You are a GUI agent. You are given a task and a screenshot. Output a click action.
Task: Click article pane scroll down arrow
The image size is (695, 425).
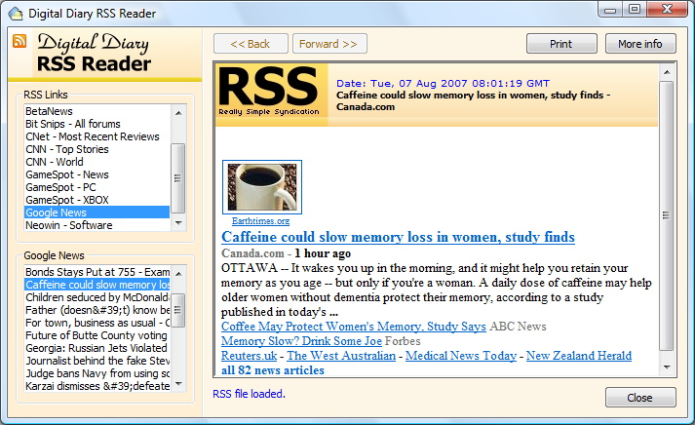tap(667, 367)
